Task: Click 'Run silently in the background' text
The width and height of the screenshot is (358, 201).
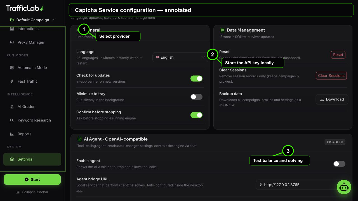Action: pyautogui.click(x=100, y=100)
